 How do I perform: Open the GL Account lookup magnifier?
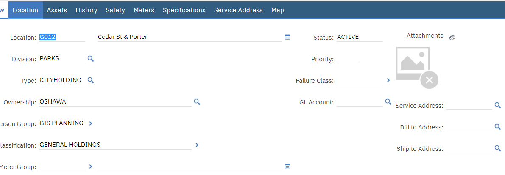(388, 102)
